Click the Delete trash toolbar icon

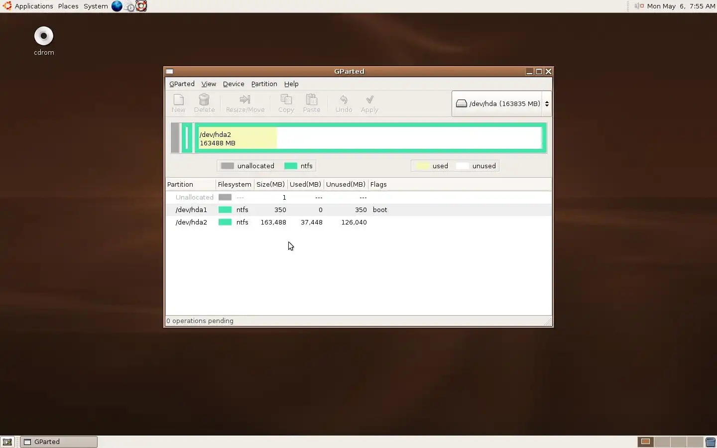(204, 104)
